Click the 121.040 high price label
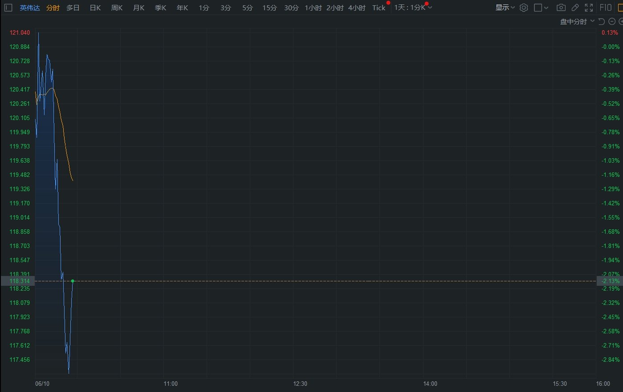This screenshot has height=392, width=623. pos(20,32)
